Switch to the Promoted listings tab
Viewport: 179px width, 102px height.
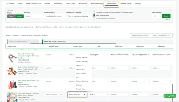(97, 4)
